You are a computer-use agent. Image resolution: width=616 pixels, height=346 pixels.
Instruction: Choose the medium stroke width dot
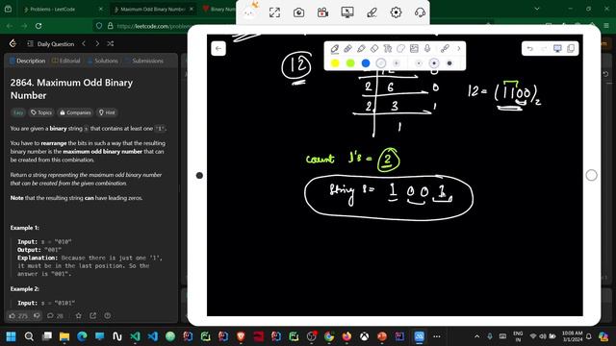pos(434,63)
